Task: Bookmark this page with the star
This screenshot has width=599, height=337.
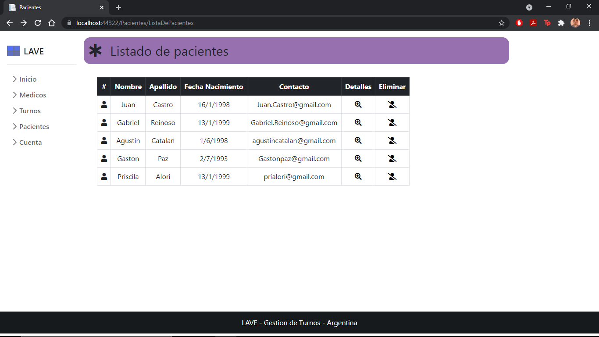Action: point(502,23)
